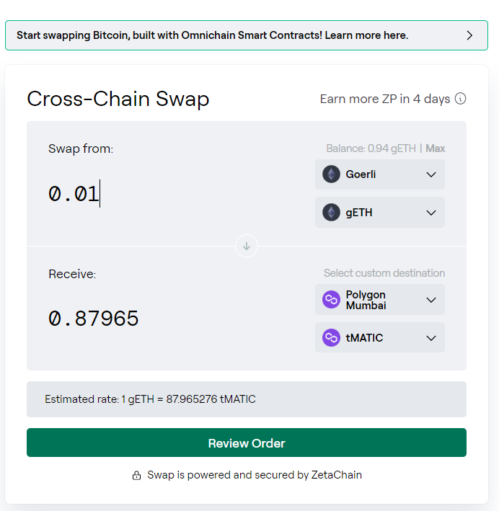The height and width of the screenshot is (511, 499).
Task: Click the Ethereum logo beside gETH
Action: click(x=332, y=213)
